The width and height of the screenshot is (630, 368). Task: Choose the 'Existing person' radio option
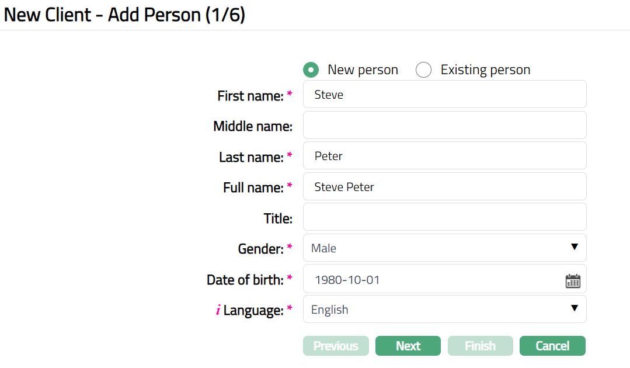pos(423,70)
